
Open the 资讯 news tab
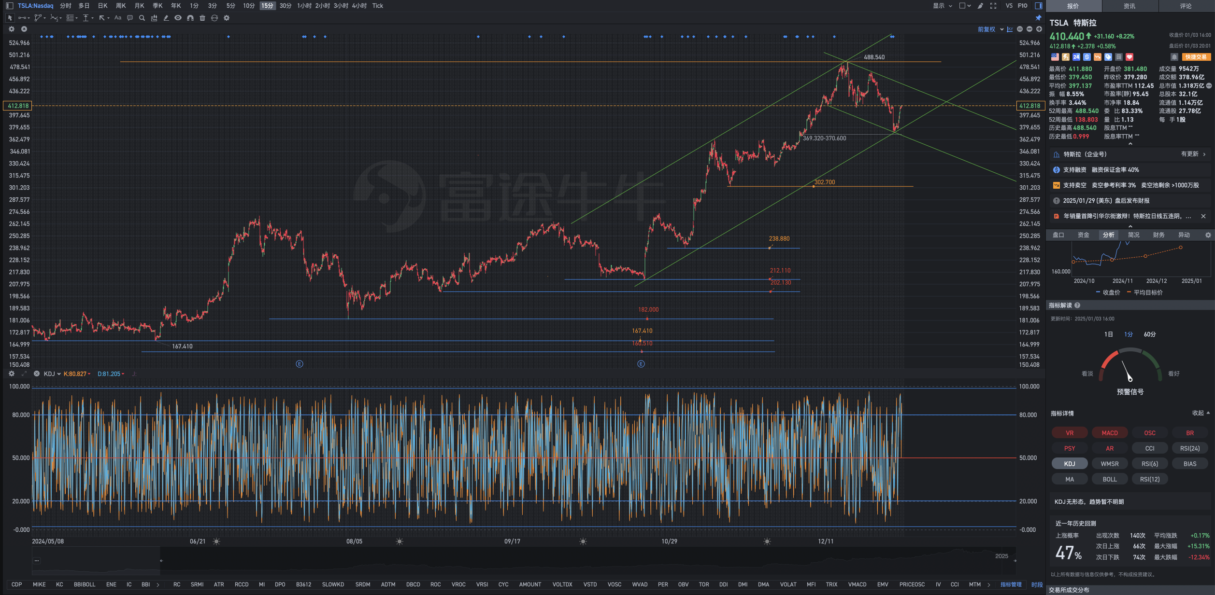tap(1129, 6)
